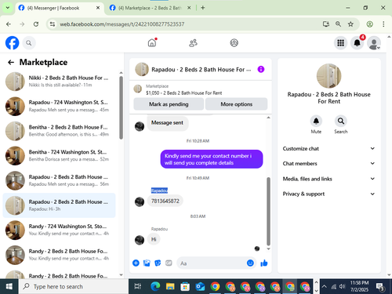
Task: Open the Windows Start menu
Action: [9, 287]
